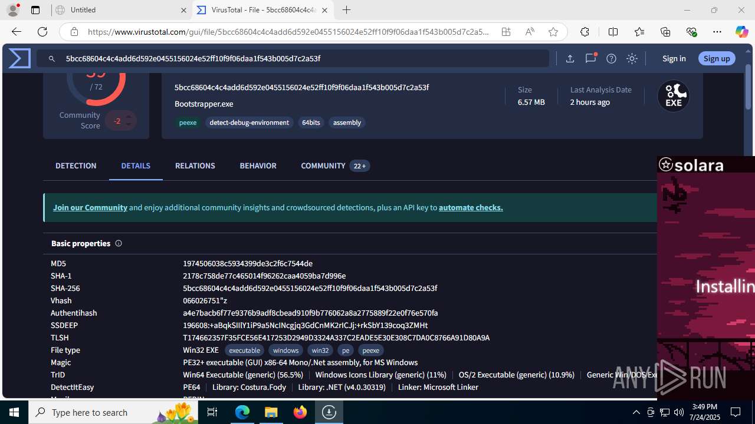The image size is (755, 424).
Task: Open the help question mark icon
Action: (x=611, y=58)
